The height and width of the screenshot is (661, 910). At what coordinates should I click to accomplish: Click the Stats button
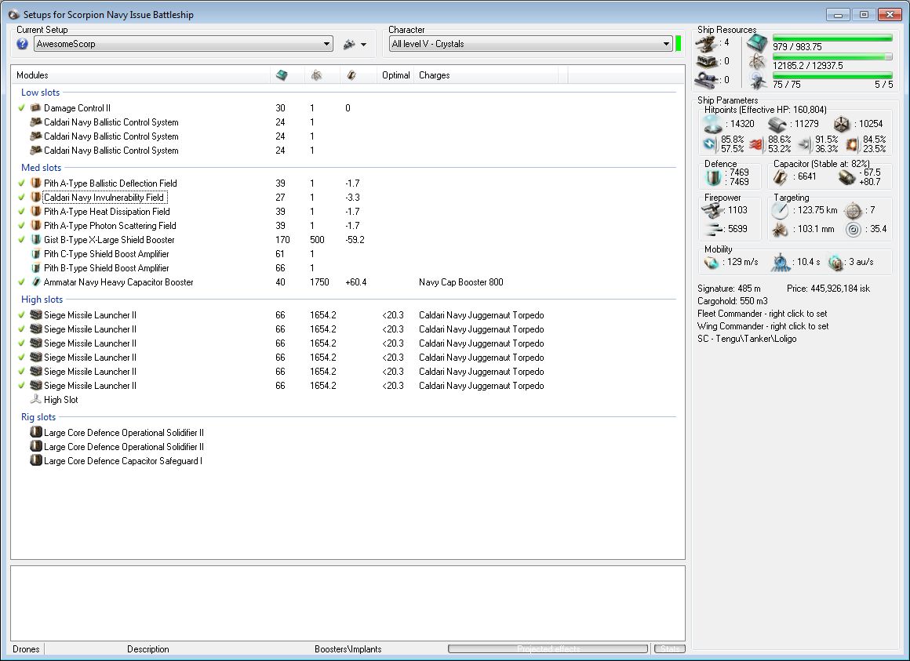670,648
